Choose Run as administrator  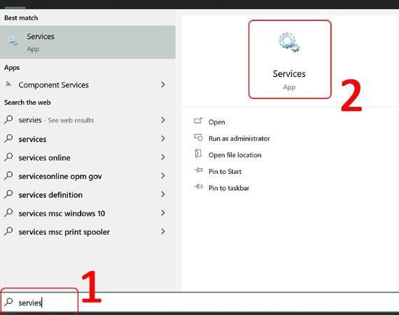[239, 138]
